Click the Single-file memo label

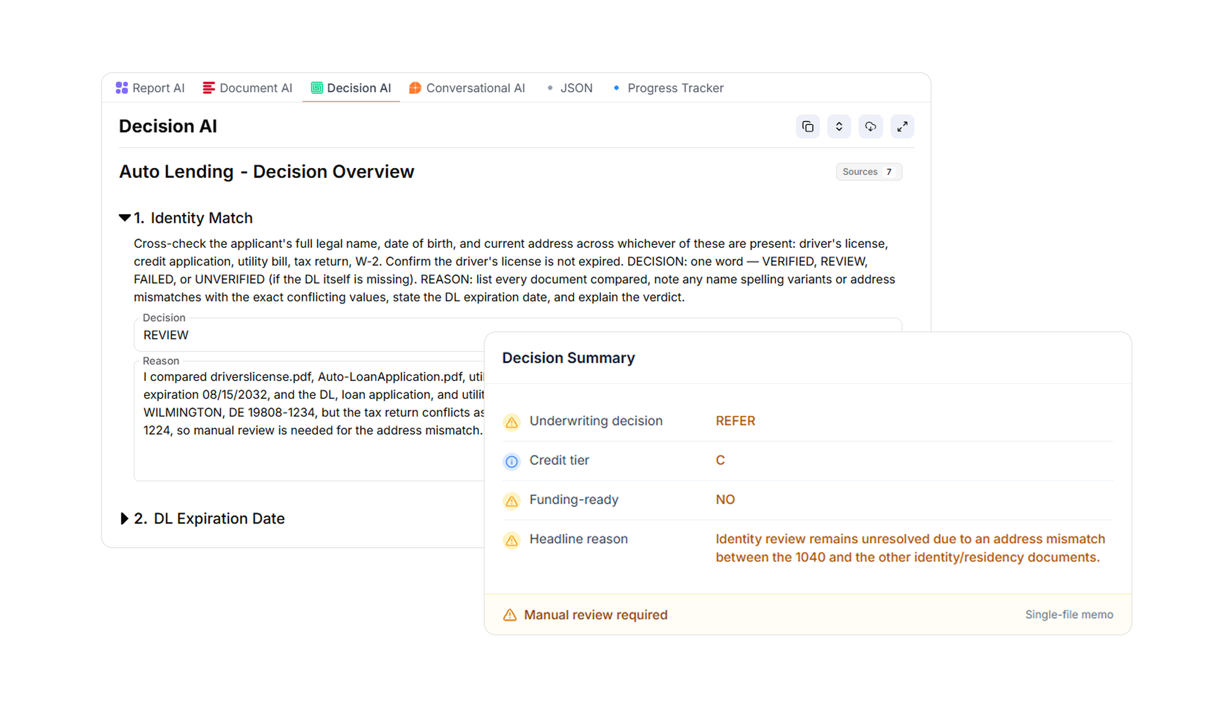[1069, 615]
